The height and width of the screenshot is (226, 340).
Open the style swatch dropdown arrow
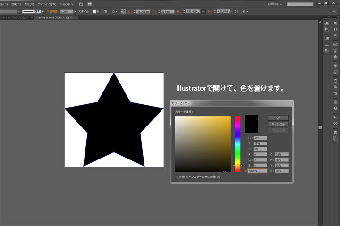point(98,11)
